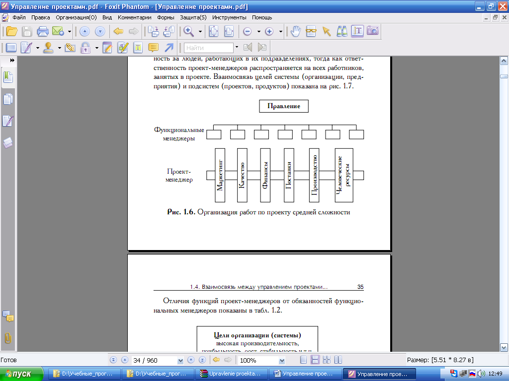Open the Layers panel in the sidebar

8,142
